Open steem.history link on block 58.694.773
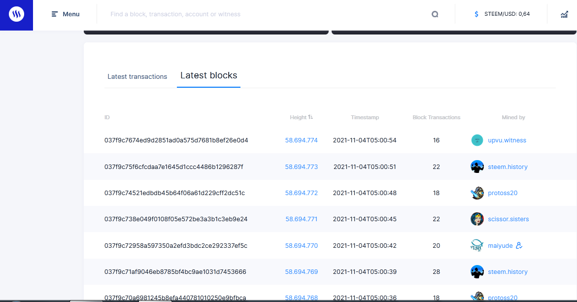 508,167
